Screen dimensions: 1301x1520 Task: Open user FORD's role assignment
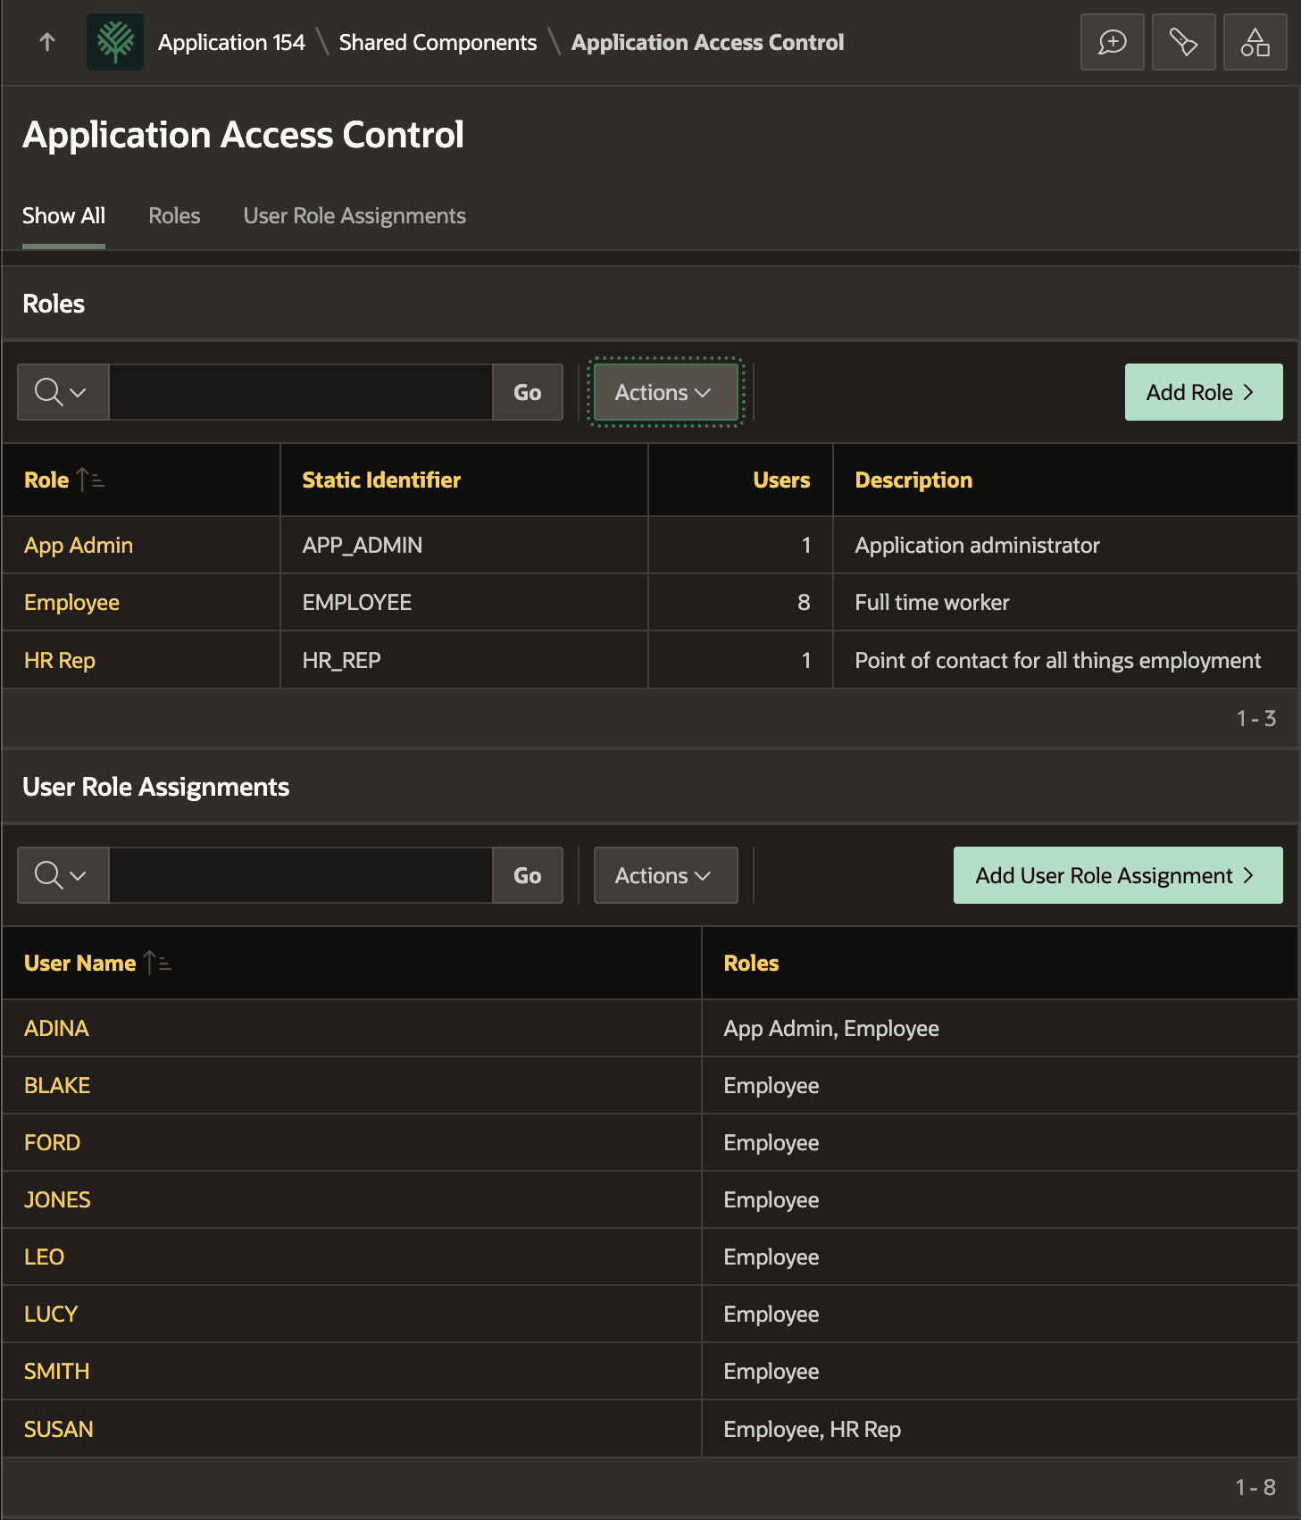pyautogui.click(x=52, y=1142)
